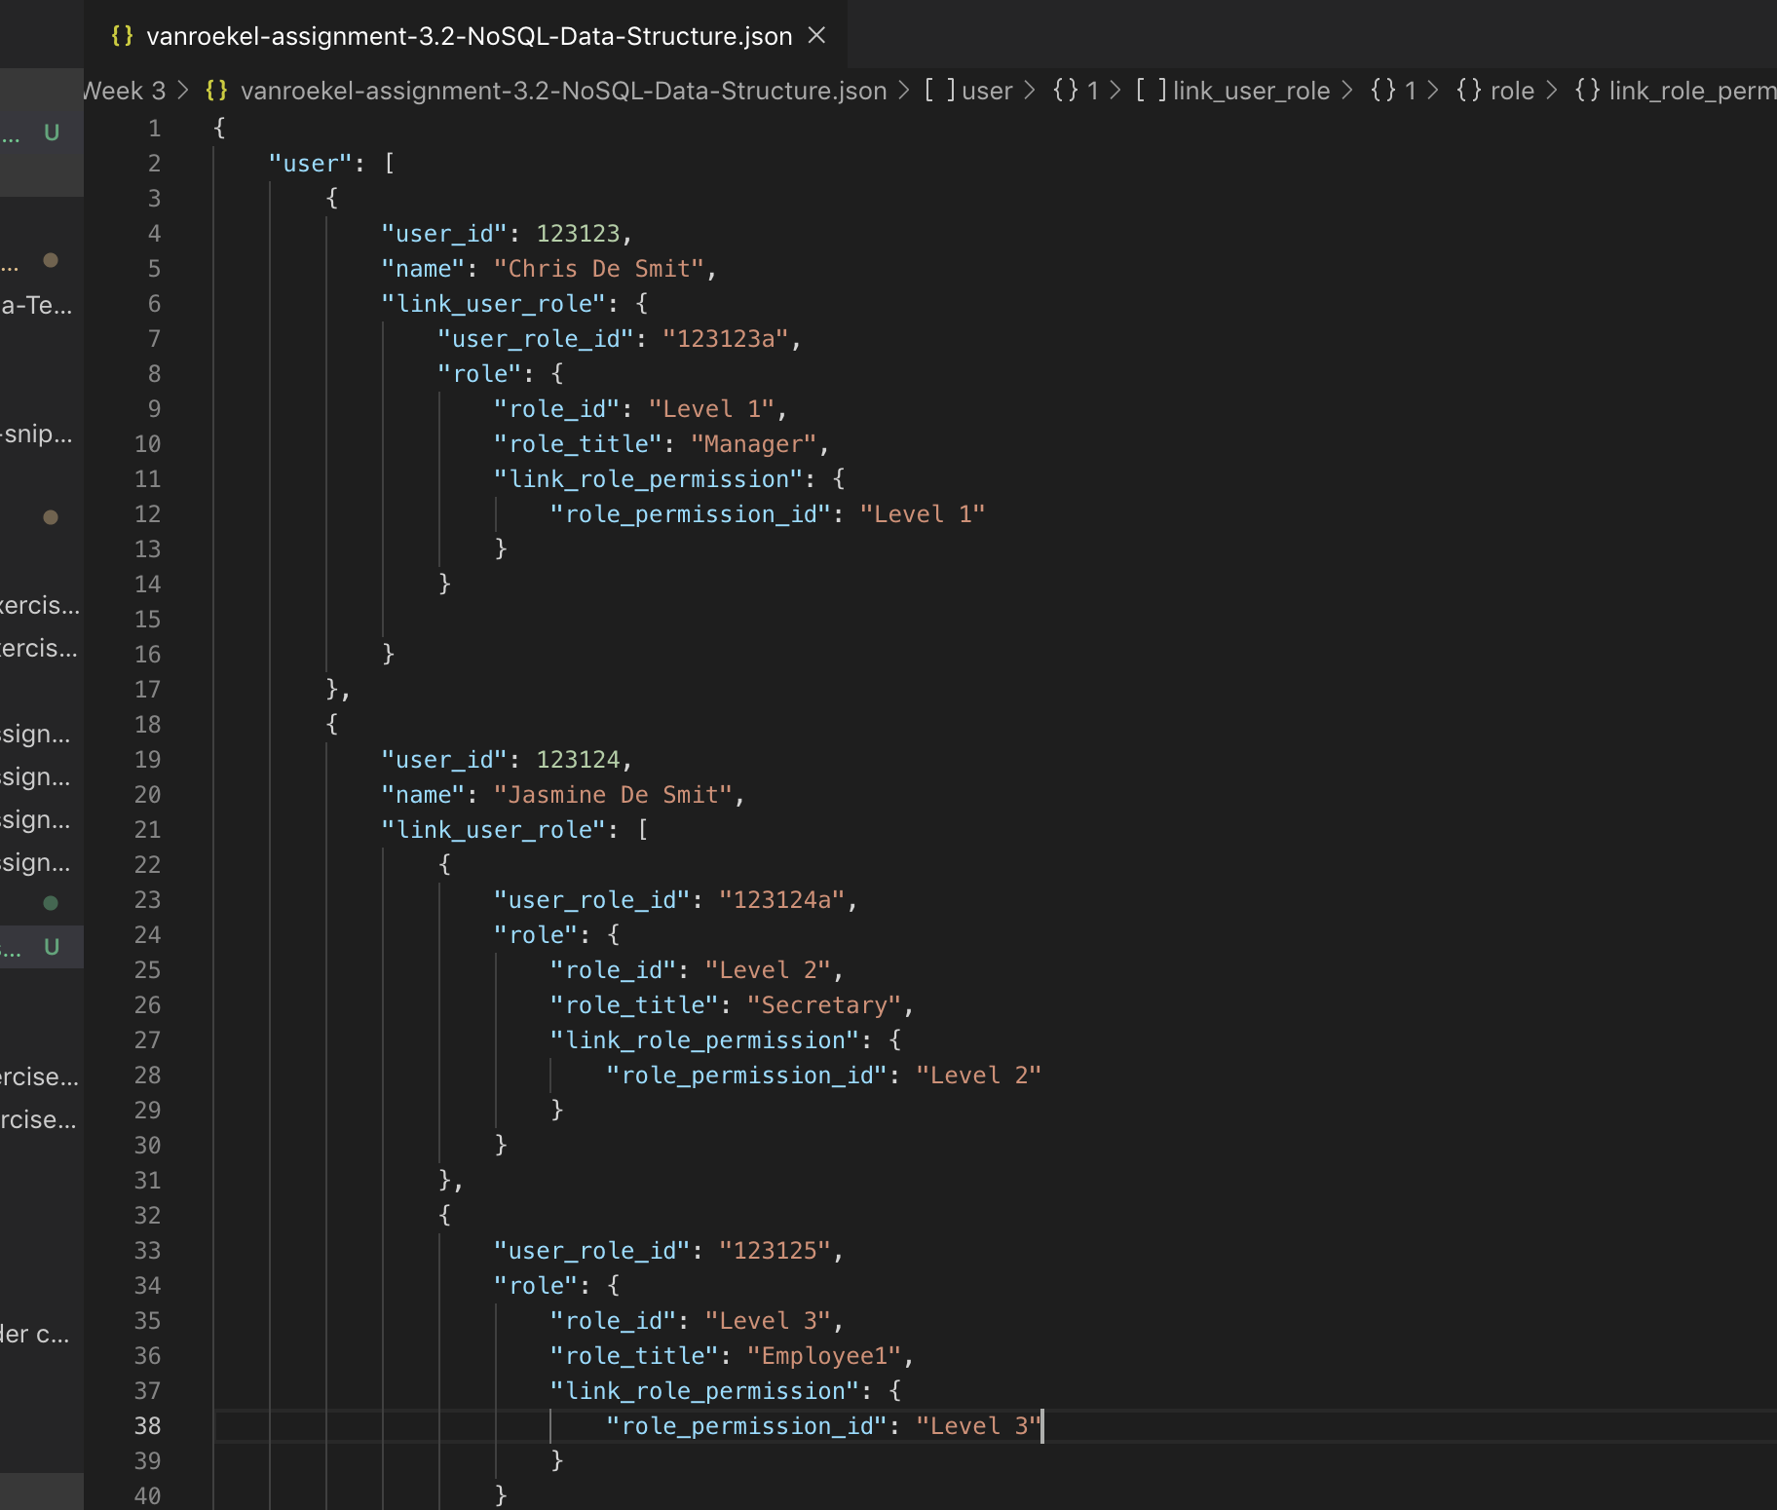The height and width of the screenshot is (1510, 1777).
Task: Click the "Secretary" role title
Action: point(824,1005)
